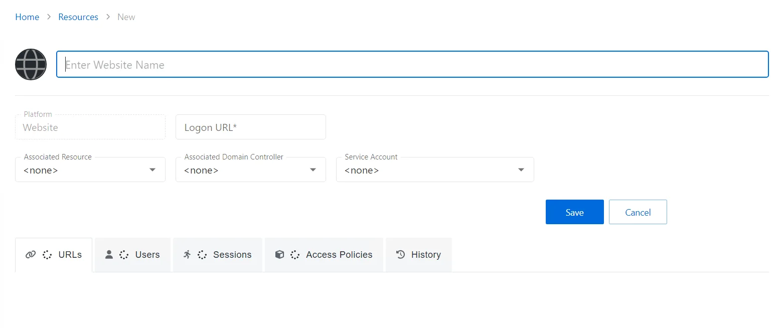Image resolution: width=783 pixels, height=328 pixels.
Task: Click the clock icon on History tab
Action: click(400, 254)
